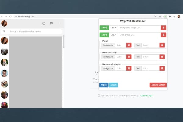Focus the 'Buscar o empezar un chat nuevo' field
The image size is (183, 122).
click(31, 31)
